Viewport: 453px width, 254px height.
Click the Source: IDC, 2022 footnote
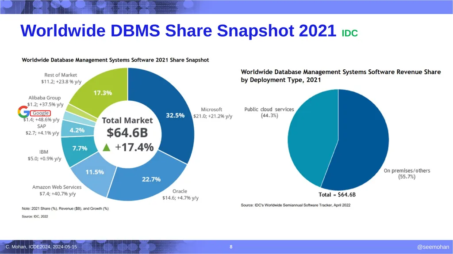pos(35,216)
